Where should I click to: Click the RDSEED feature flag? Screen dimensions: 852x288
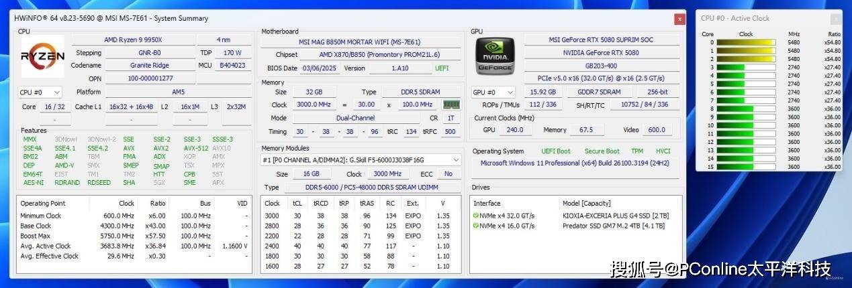[x=99, y=182]
